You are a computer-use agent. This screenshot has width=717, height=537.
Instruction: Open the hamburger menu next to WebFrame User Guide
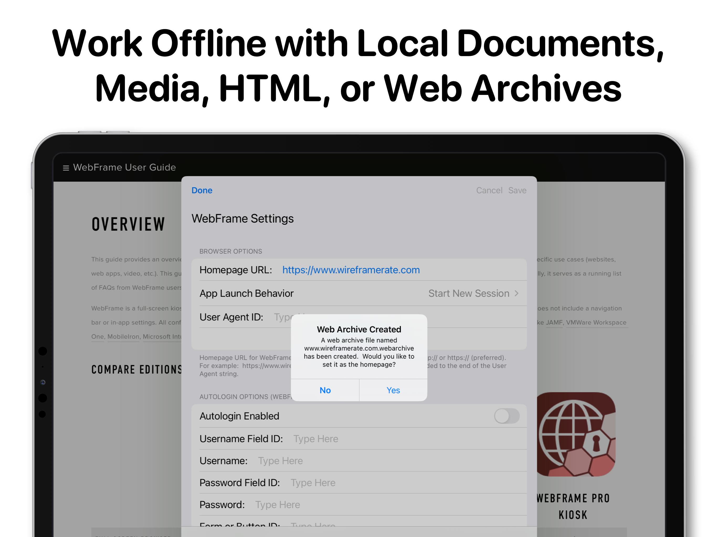pos(66,168)
